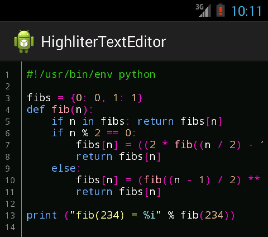268x237 pixels.
Task: Click the 'def' keyword on line 4
Action: pos(36,110)
